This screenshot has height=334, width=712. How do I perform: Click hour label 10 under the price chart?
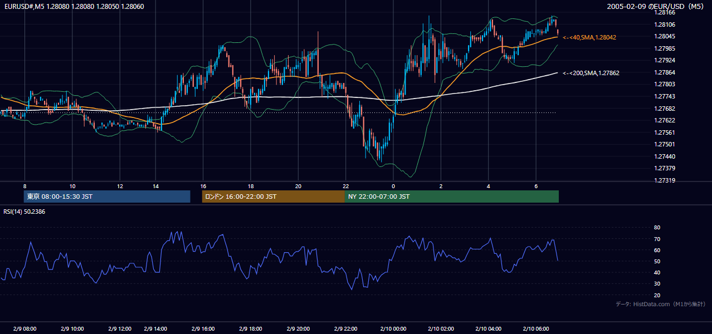coord(72,186)
